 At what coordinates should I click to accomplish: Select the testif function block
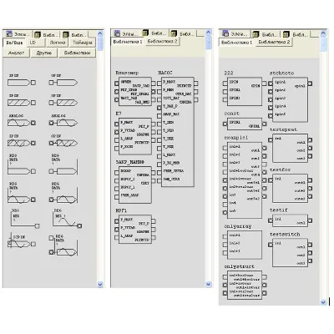coord(290,220)
